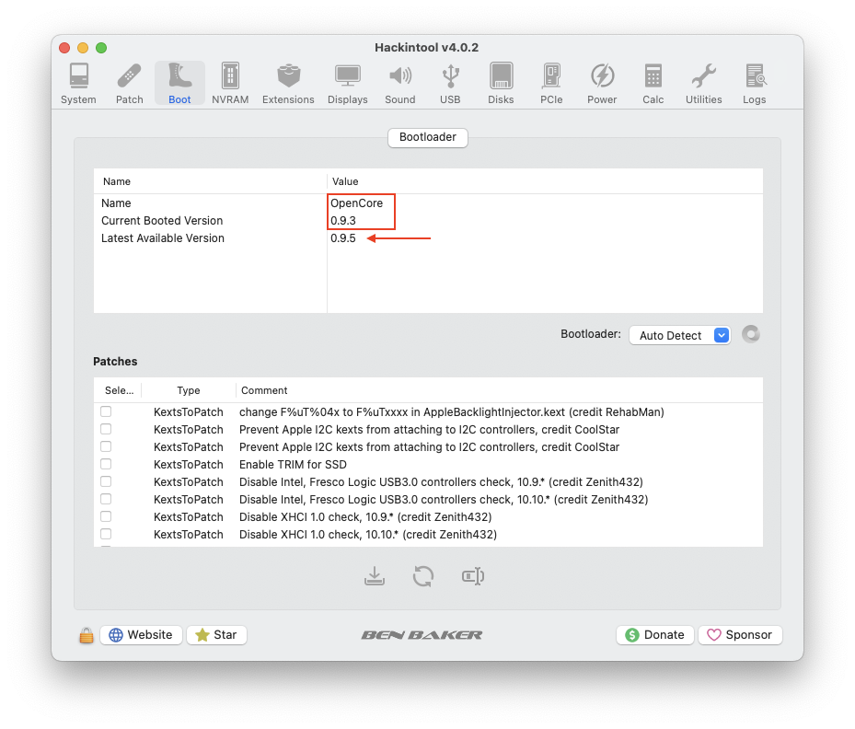Image resolution: width=855 pixels, height=729 pixels.
Task: Open the Disks toolbar section
Action: point(501,84)
